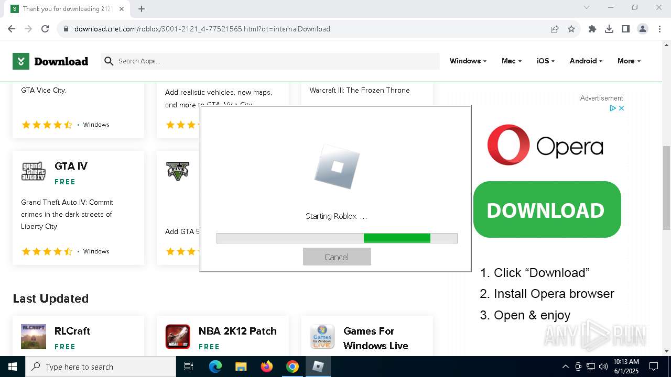Switch to Roblox in the taskbar

(318, 367)
